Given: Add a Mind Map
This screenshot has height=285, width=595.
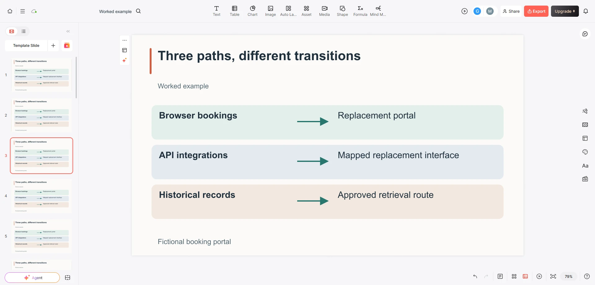Looking at the screenshot, I should point(378,11).
